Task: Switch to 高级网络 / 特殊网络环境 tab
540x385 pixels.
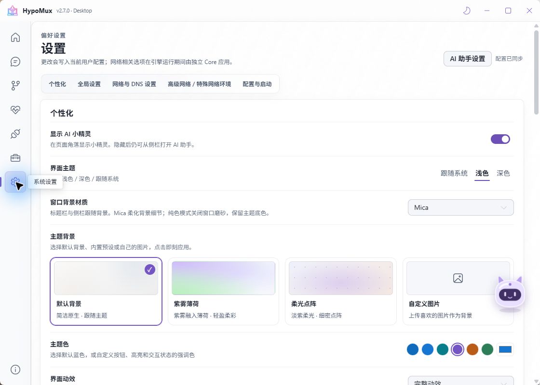Action: click(199, 84)
